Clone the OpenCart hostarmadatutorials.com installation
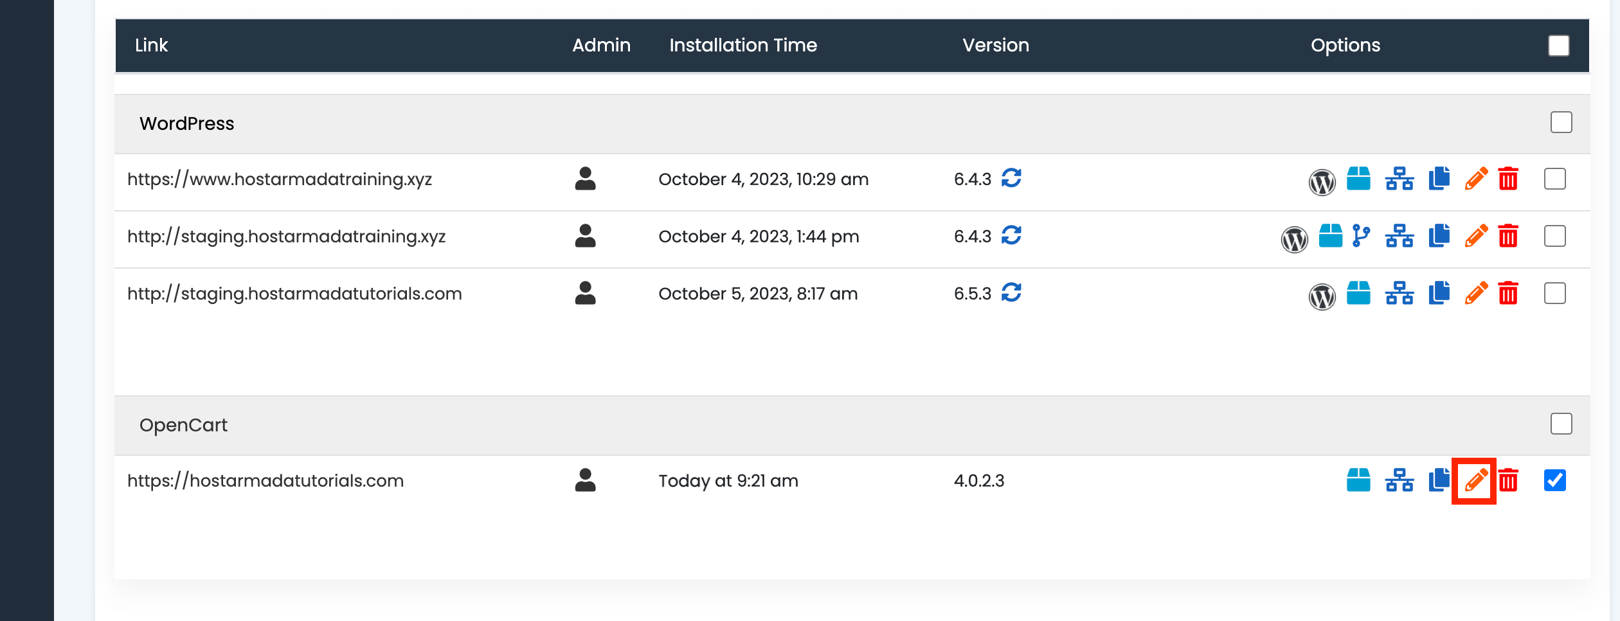The image size is (1620, 621). point(1439,480)
